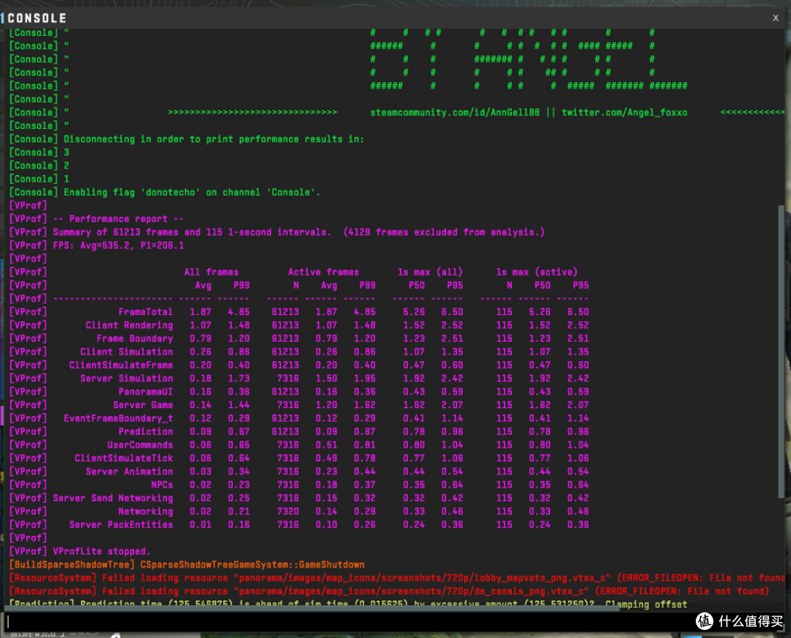Image resolution: width=791 pixels, height=638 pixels.
Task: Select the twitter.com/Angel_foxxo text
Action: [624, 113]
